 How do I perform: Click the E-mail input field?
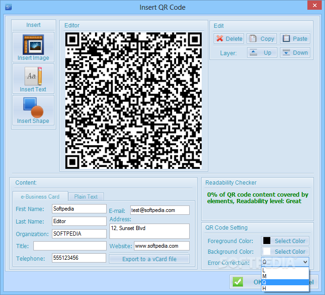coord(160,210)
